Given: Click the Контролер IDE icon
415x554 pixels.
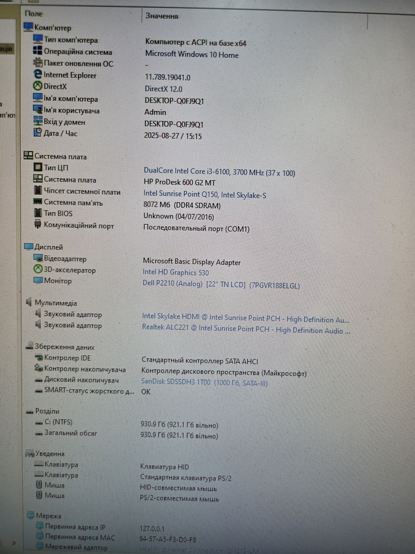Looking at the screenshot, I should click(x=39, y=358).
